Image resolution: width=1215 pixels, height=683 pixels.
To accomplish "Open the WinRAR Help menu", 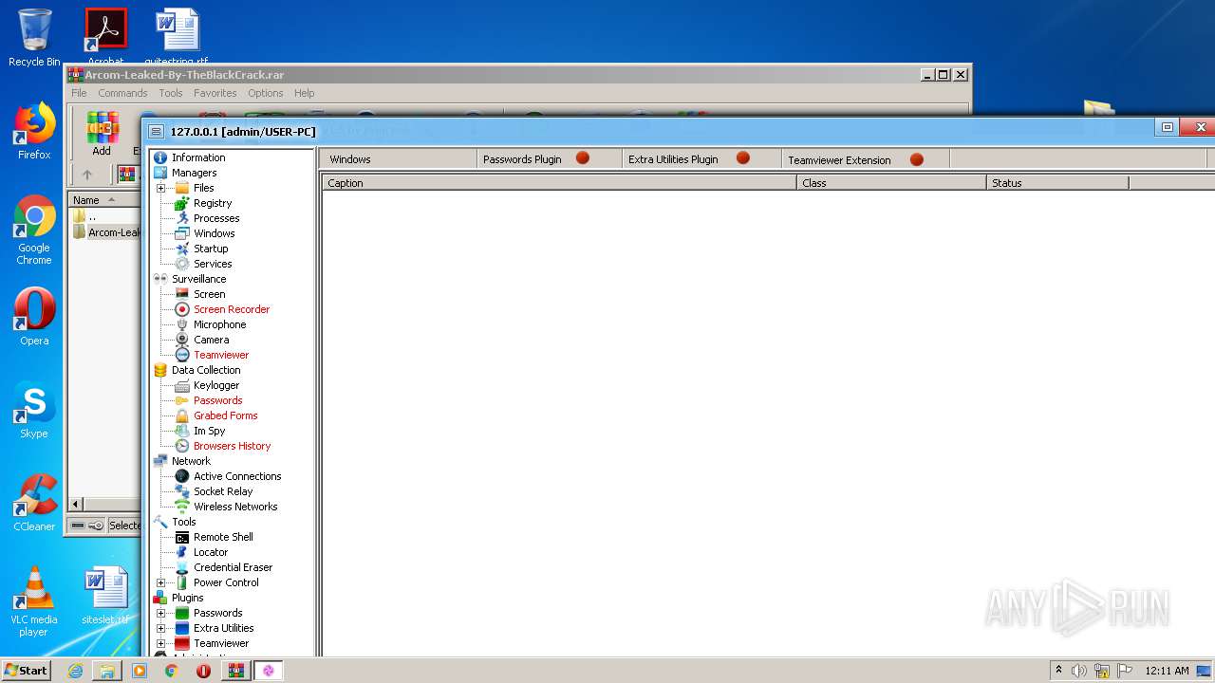I will click(x=305, y=93).
